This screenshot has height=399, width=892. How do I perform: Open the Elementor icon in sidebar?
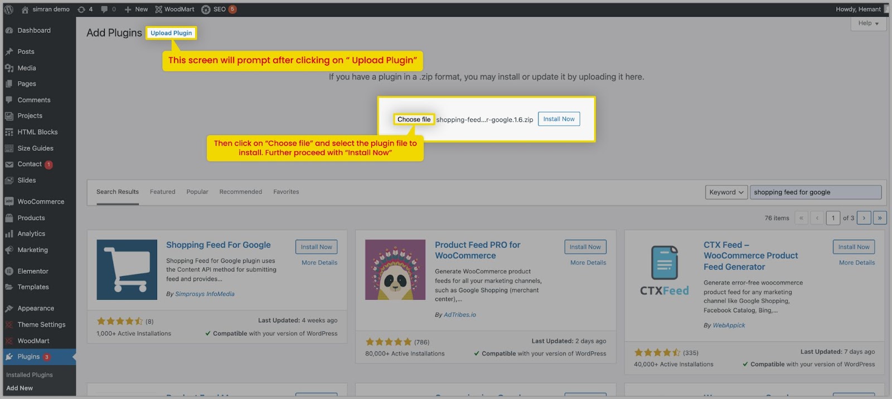pos(9,271)
